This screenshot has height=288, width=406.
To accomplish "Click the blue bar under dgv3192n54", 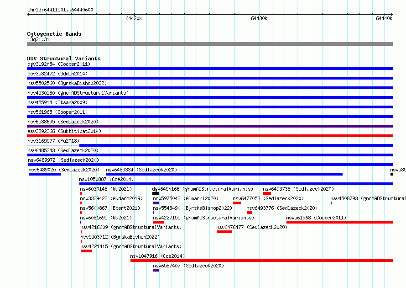I will click(x=210, y=69).
